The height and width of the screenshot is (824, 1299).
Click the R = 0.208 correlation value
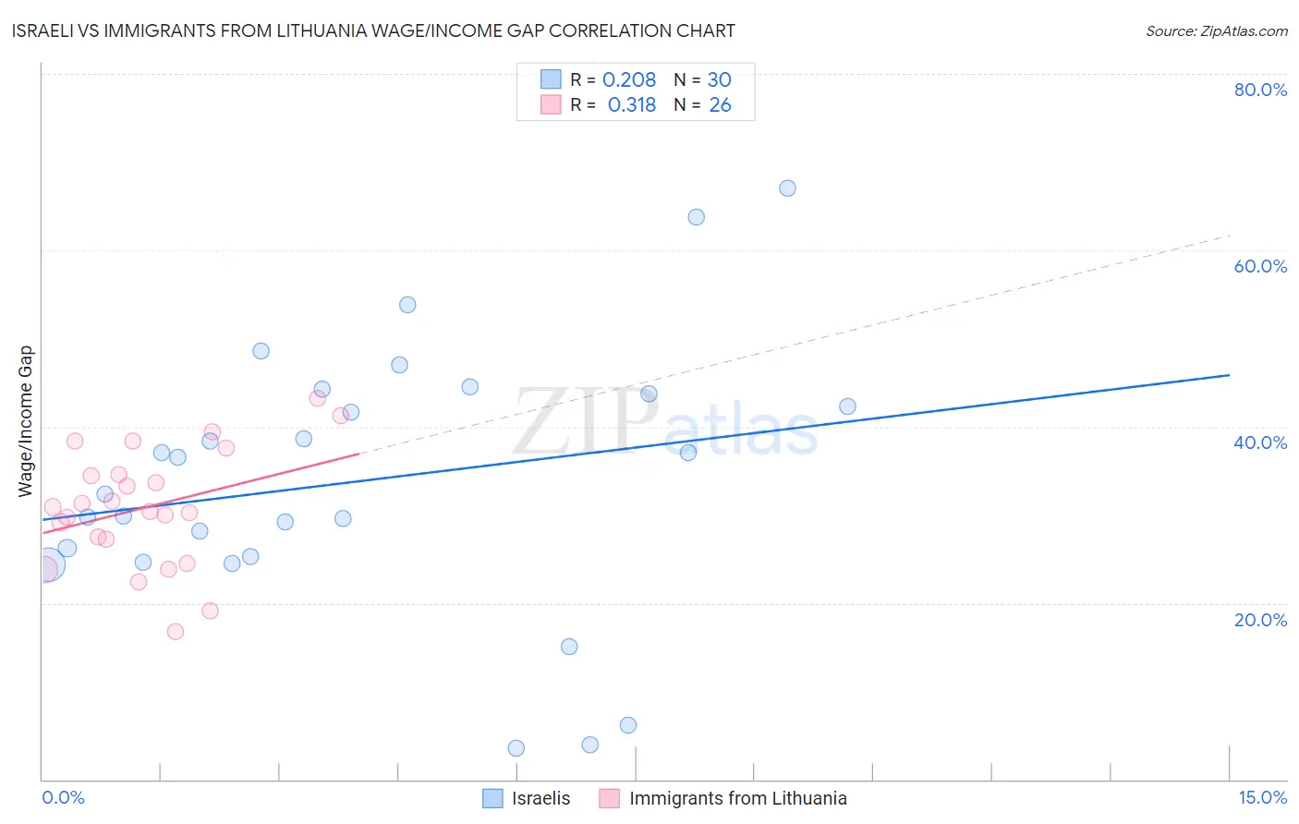coord(629,79)
